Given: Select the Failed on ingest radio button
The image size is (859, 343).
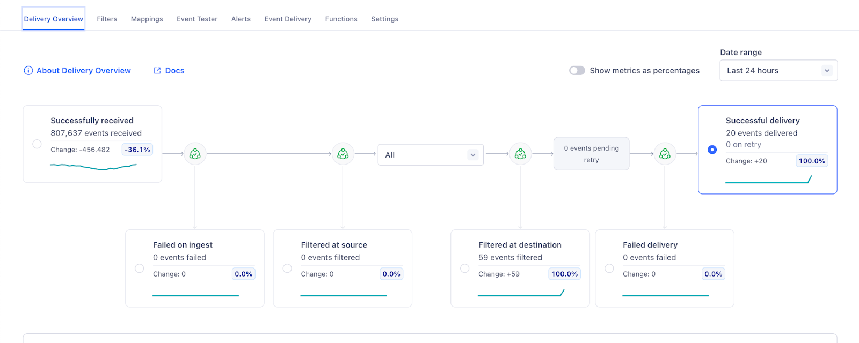Looking at the screenshot, I should click(140, 268).
